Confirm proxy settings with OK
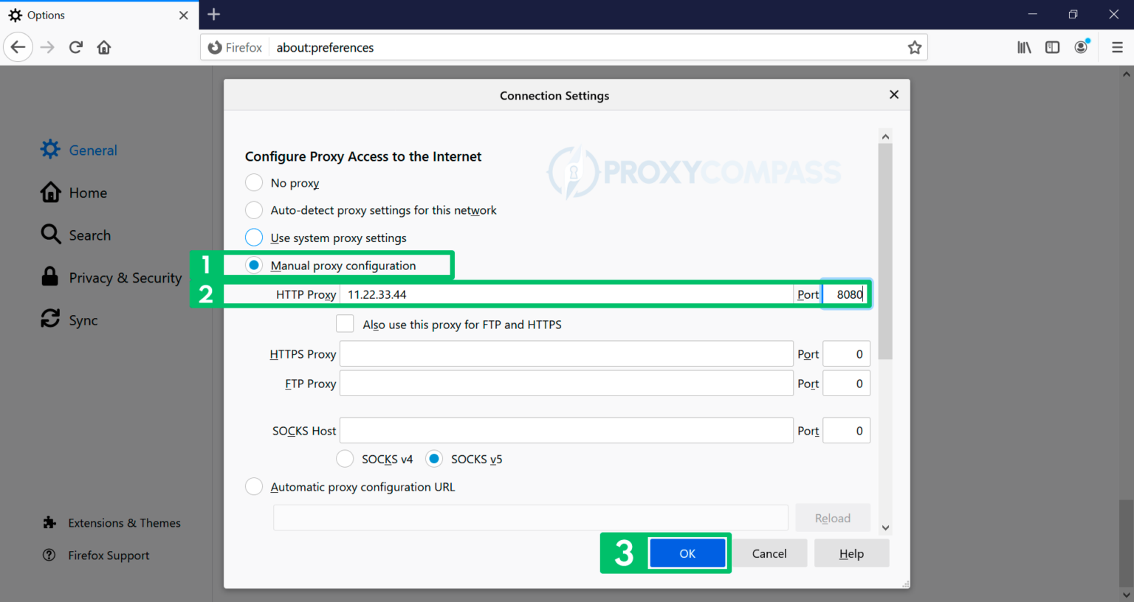 click(x=687, y=553)
